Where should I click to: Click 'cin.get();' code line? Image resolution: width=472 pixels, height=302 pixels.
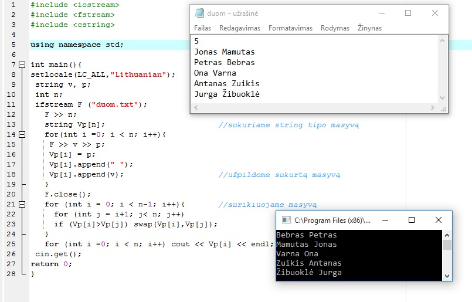coord(58,254)
